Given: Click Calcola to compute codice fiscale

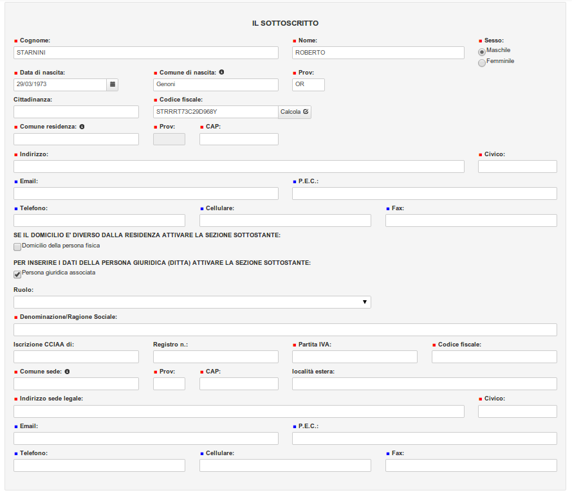Looking at the screenshot, I should coord(295,112).
